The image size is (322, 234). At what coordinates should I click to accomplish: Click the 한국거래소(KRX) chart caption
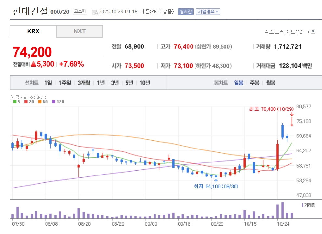tap(28, 97)
